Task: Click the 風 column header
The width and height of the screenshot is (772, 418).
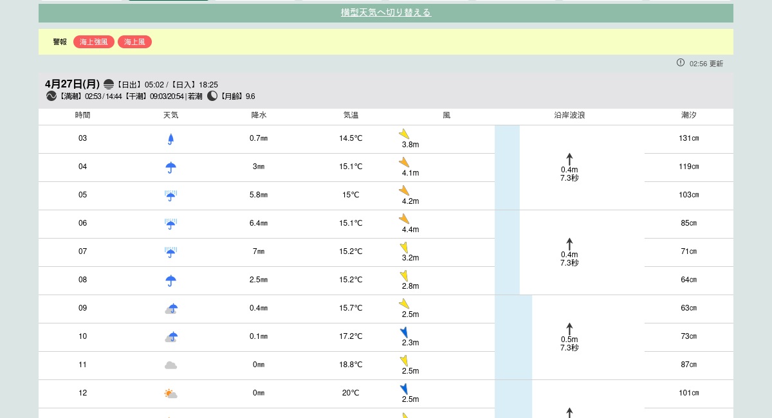Action: pyautogui.click(x=446, y=116)
